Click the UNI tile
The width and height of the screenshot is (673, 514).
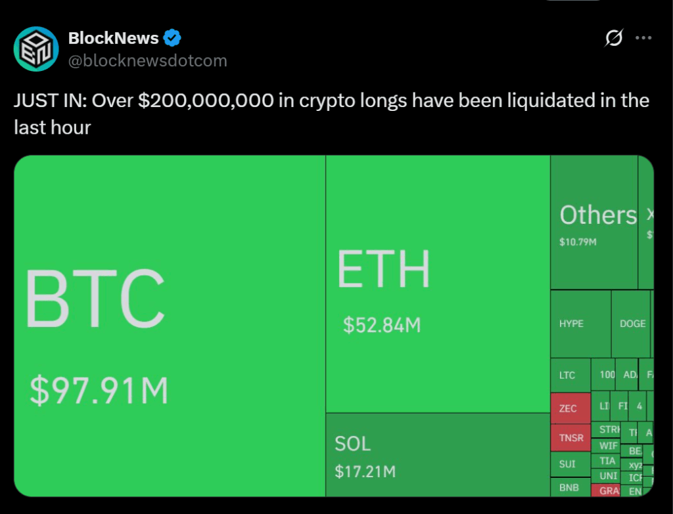click(x=608, y=475)
